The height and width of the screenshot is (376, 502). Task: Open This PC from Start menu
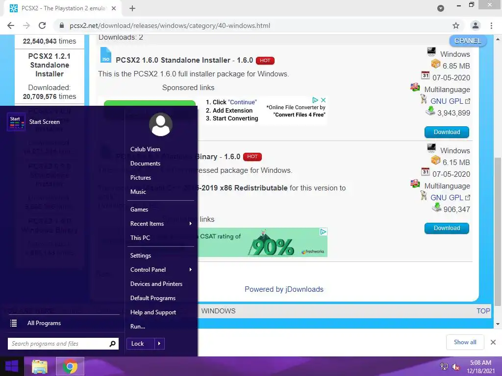click(140, 238)
